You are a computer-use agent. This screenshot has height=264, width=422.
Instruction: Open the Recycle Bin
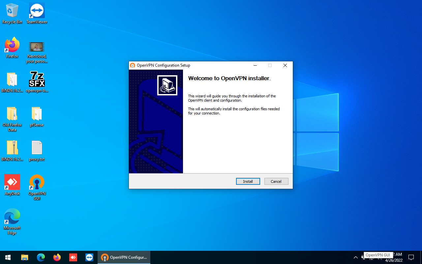pyautogui.click(x=12, y=10)
